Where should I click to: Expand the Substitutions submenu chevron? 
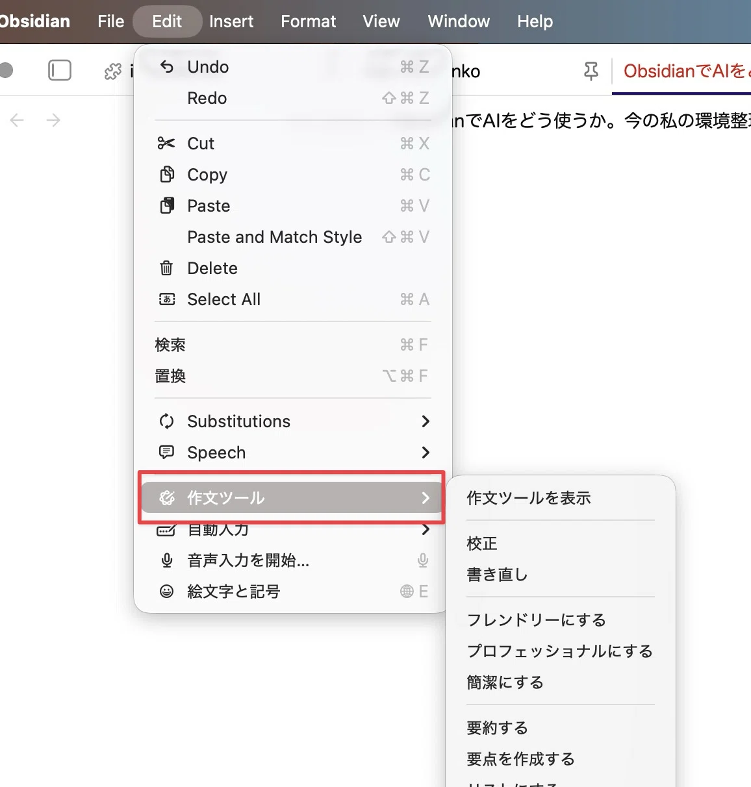(x=426, y=421)
